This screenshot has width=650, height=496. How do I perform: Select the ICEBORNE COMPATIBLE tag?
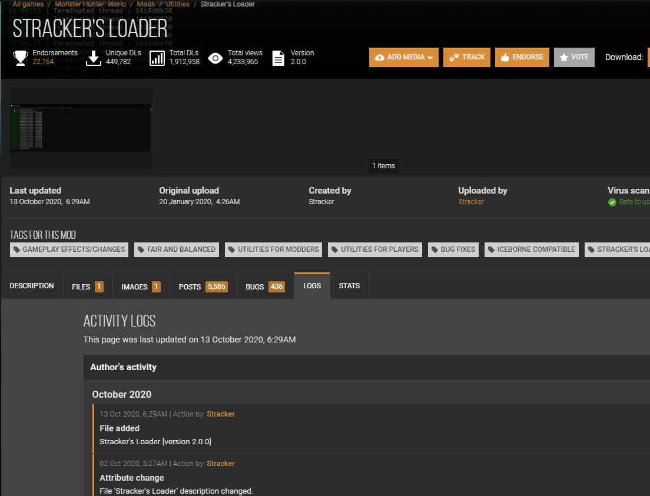(x=531, y=249)
